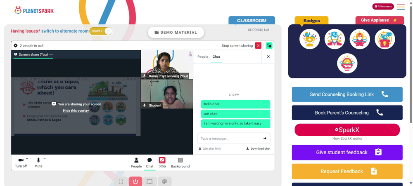Toggle the ROOM 2 switch
The height and width of the screenshot is (186, 413).
[101, 31]
